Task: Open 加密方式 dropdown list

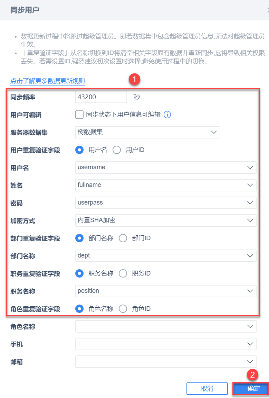Action: click(x=166, y=220)
